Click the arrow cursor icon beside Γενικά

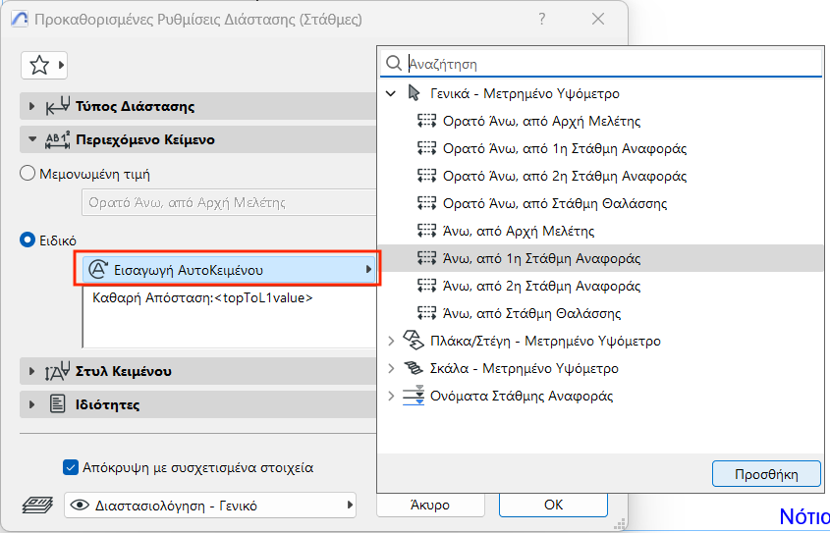click(414, 93)
